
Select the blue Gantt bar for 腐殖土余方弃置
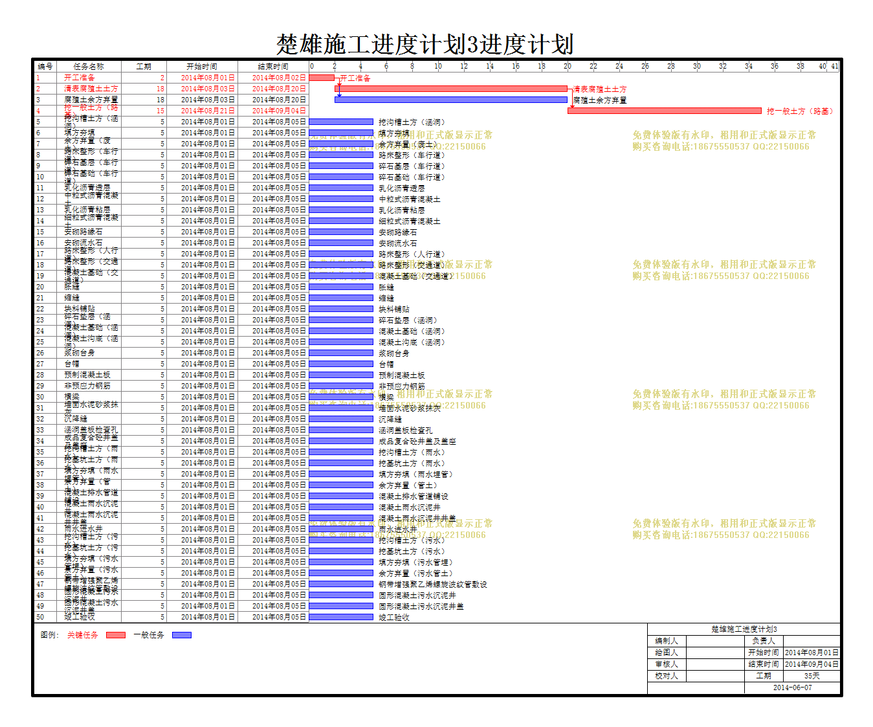coord(451,100)
